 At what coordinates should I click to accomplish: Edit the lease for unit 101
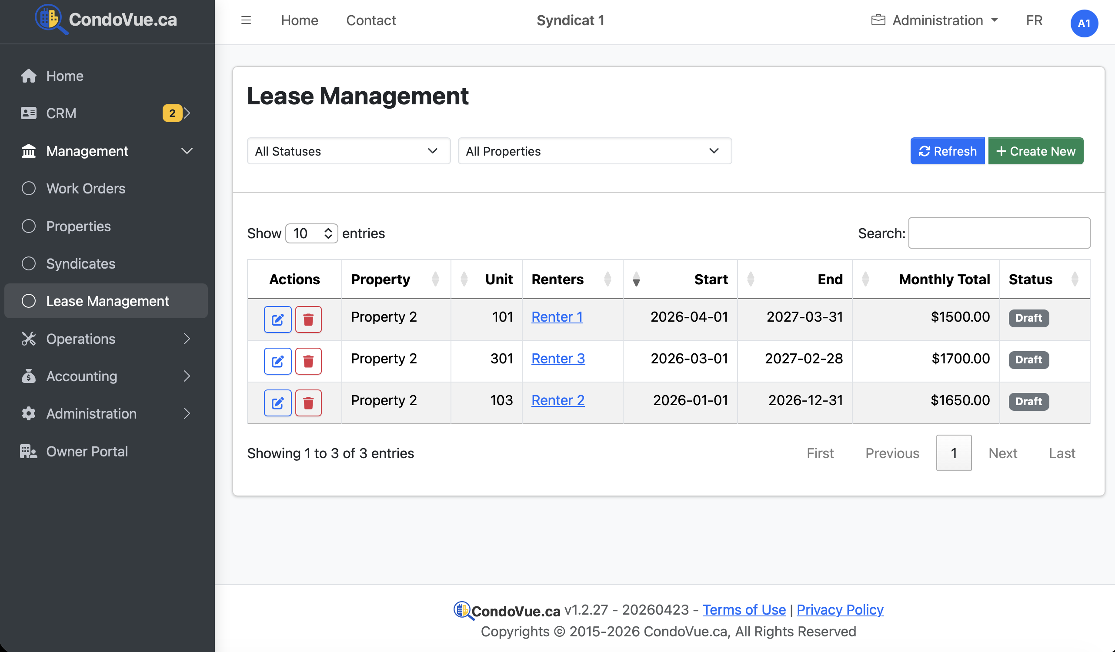[x=277, y=319]
